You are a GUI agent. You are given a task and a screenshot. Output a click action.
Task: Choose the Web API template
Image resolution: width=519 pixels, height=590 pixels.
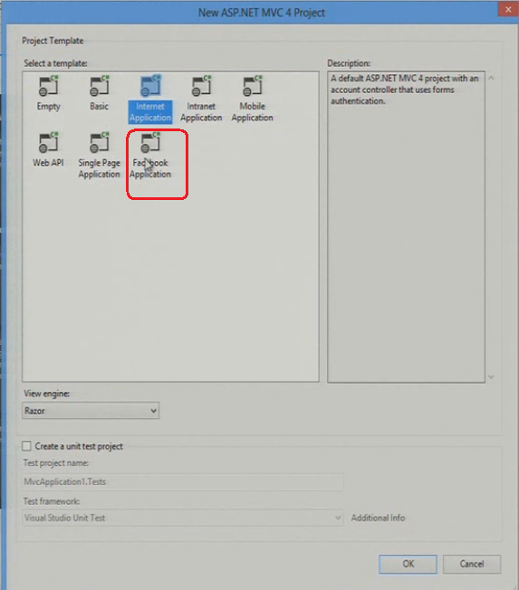48,149
